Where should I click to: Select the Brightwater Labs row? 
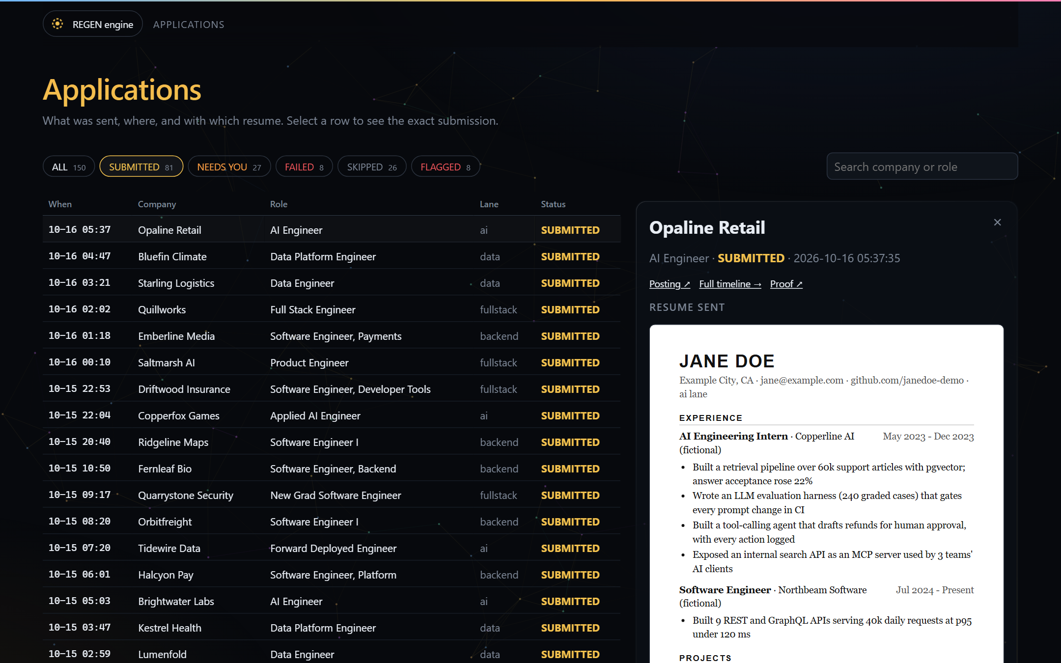332,601
